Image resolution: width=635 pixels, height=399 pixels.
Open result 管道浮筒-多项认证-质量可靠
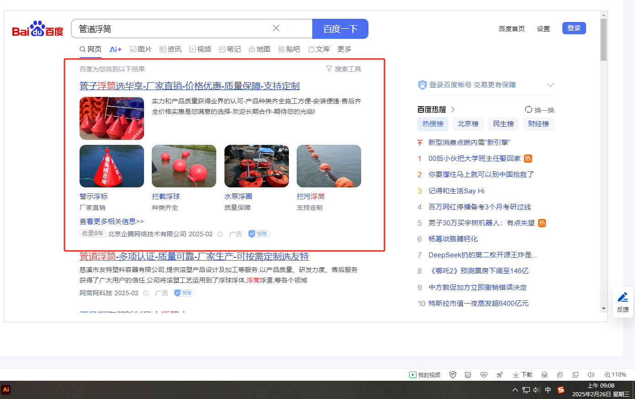(194, 256)
